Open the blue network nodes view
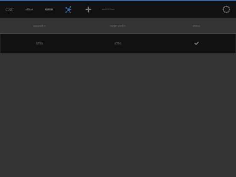236x177 pixels. tap(68, 9)
